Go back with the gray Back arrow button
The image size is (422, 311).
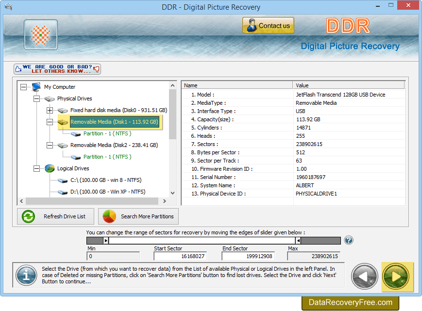coord(364,277)
